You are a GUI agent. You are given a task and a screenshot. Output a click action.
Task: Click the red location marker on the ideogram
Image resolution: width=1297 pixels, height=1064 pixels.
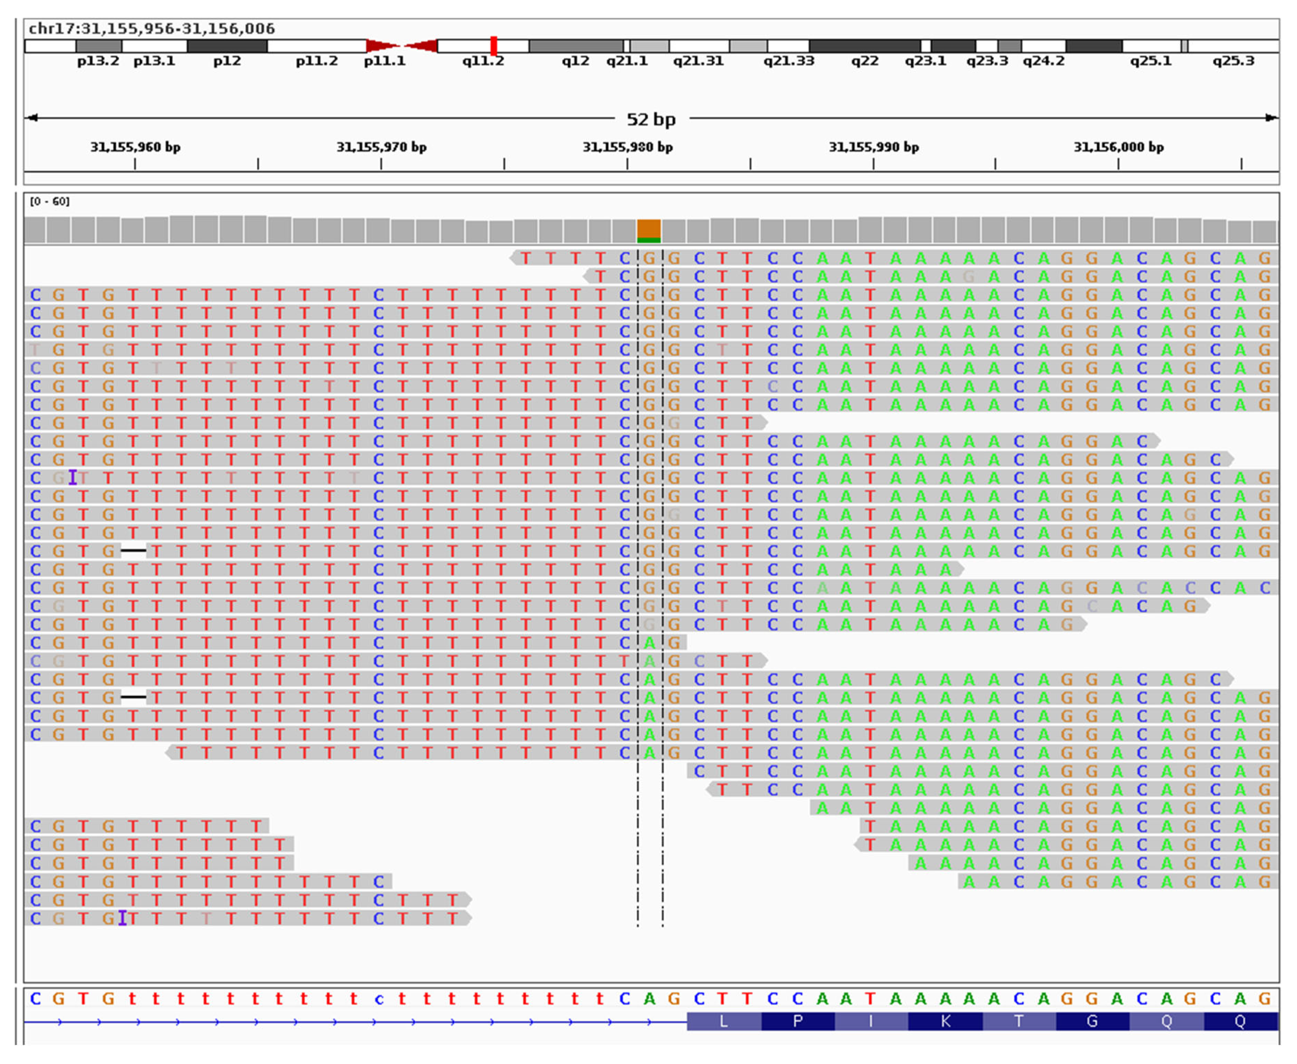494,46
